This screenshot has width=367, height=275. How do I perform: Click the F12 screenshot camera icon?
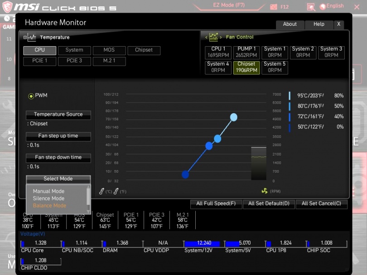click(274, 7)
